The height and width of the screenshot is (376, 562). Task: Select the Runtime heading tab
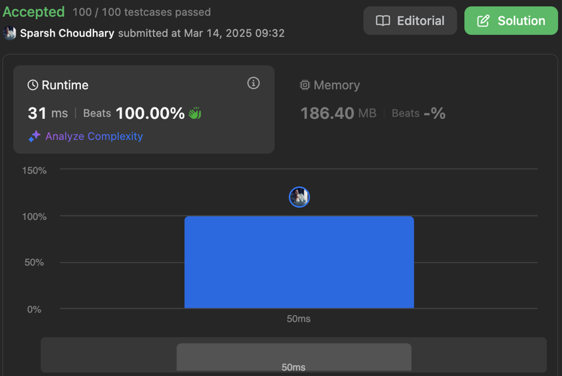65,85
